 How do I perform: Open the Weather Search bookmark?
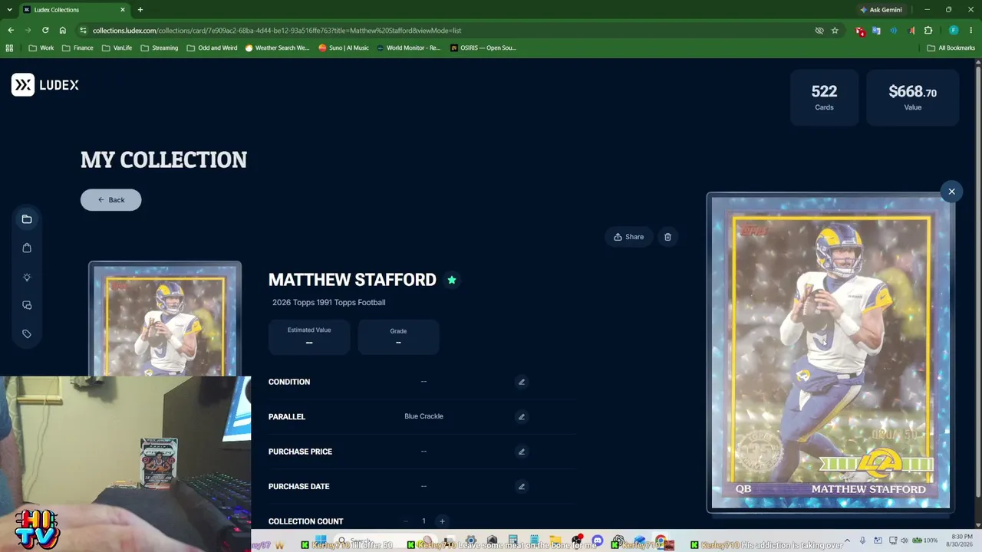[x=277, y=48]
